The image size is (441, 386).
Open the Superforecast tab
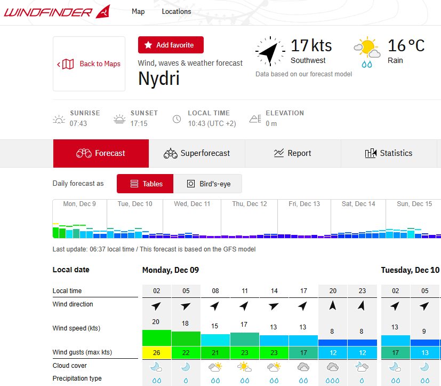tap(197, 153)
